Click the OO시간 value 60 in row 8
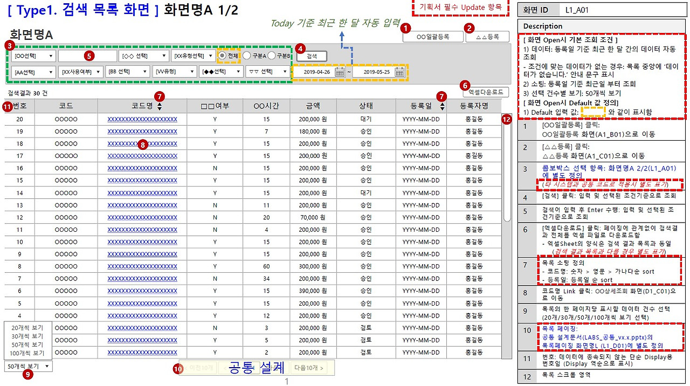The image size is (690, 386). [x=266, y=266]
